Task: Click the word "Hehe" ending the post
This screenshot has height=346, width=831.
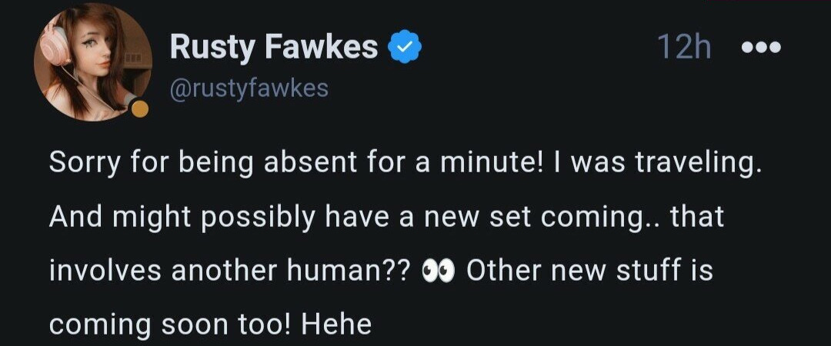Action: [336, 324]
